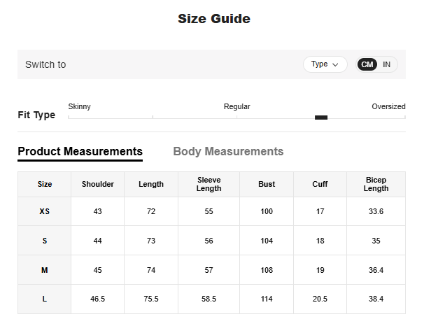Select the XS size row

click(x=45, y=212)
